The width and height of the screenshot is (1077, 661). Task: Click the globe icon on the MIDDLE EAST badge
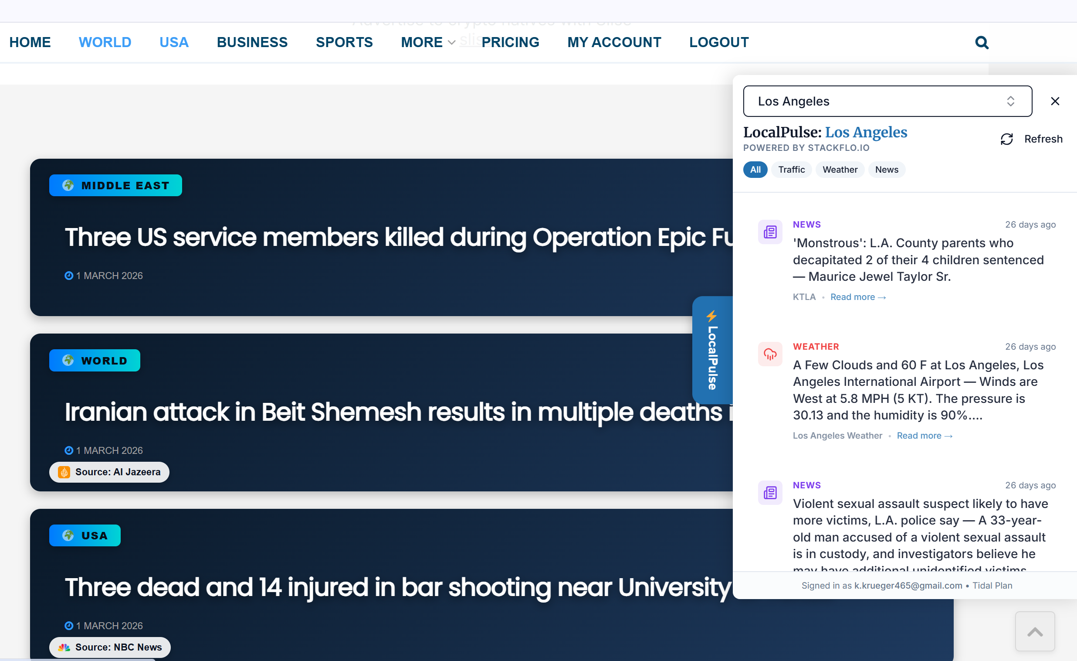tap(68, 185)
